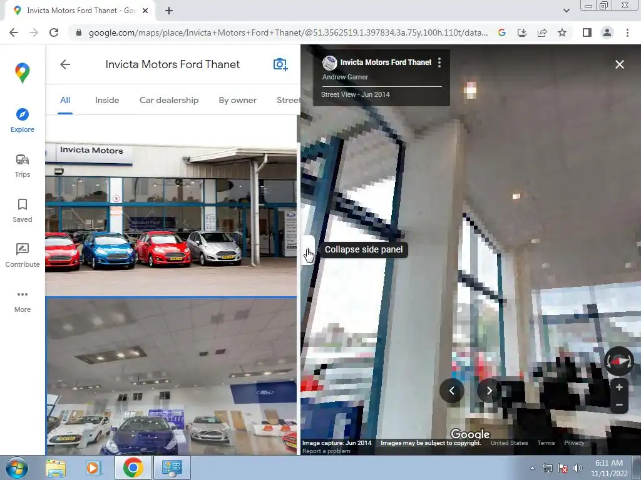This screenshot has width=641, height=480.
Task: Open the Saved bookmark icon
Action: (22, 204)
